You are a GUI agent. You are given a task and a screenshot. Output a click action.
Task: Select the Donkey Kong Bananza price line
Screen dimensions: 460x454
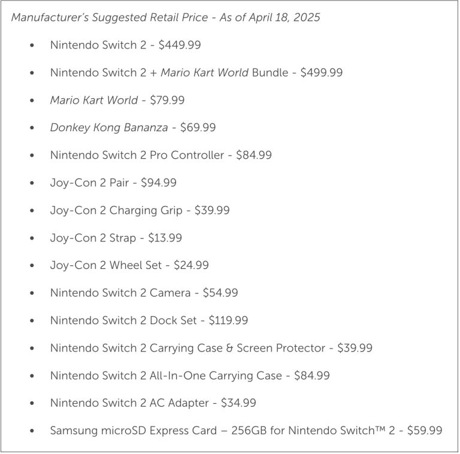pyautogui.click(x=133, y=128)
